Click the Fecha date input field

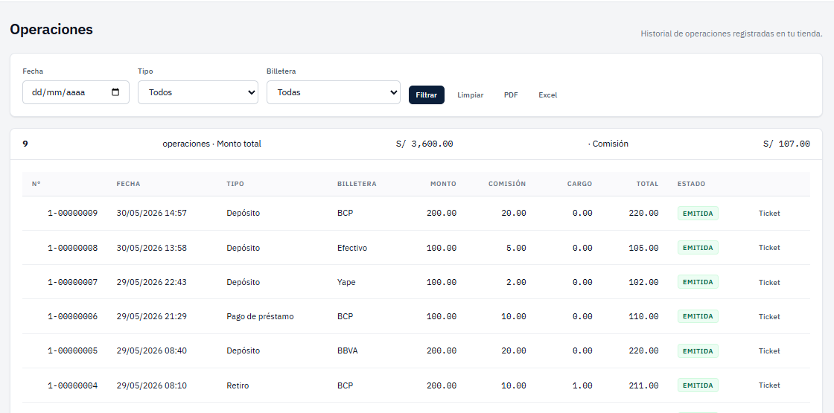point(75,92)
